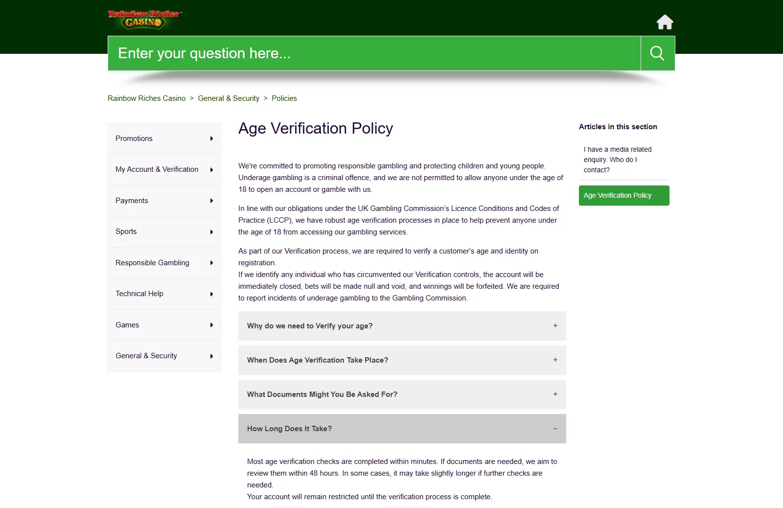
Task: Expand Why do we need to Verify your age?
Action: coord(402,326)
